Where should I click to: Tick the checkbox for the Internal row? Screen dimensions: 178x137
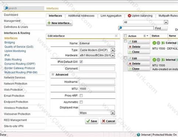coord(125,58)
